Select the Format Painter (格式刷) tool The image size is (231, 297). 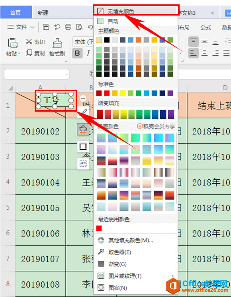click(57, 47)
